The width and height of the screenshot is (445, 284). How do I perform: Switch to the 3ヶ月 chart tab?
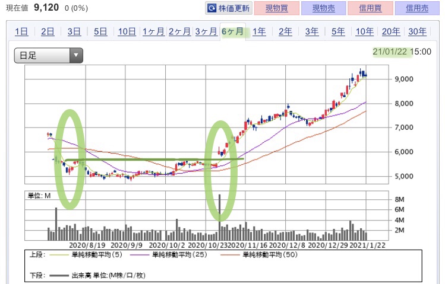tap(206, 31)
